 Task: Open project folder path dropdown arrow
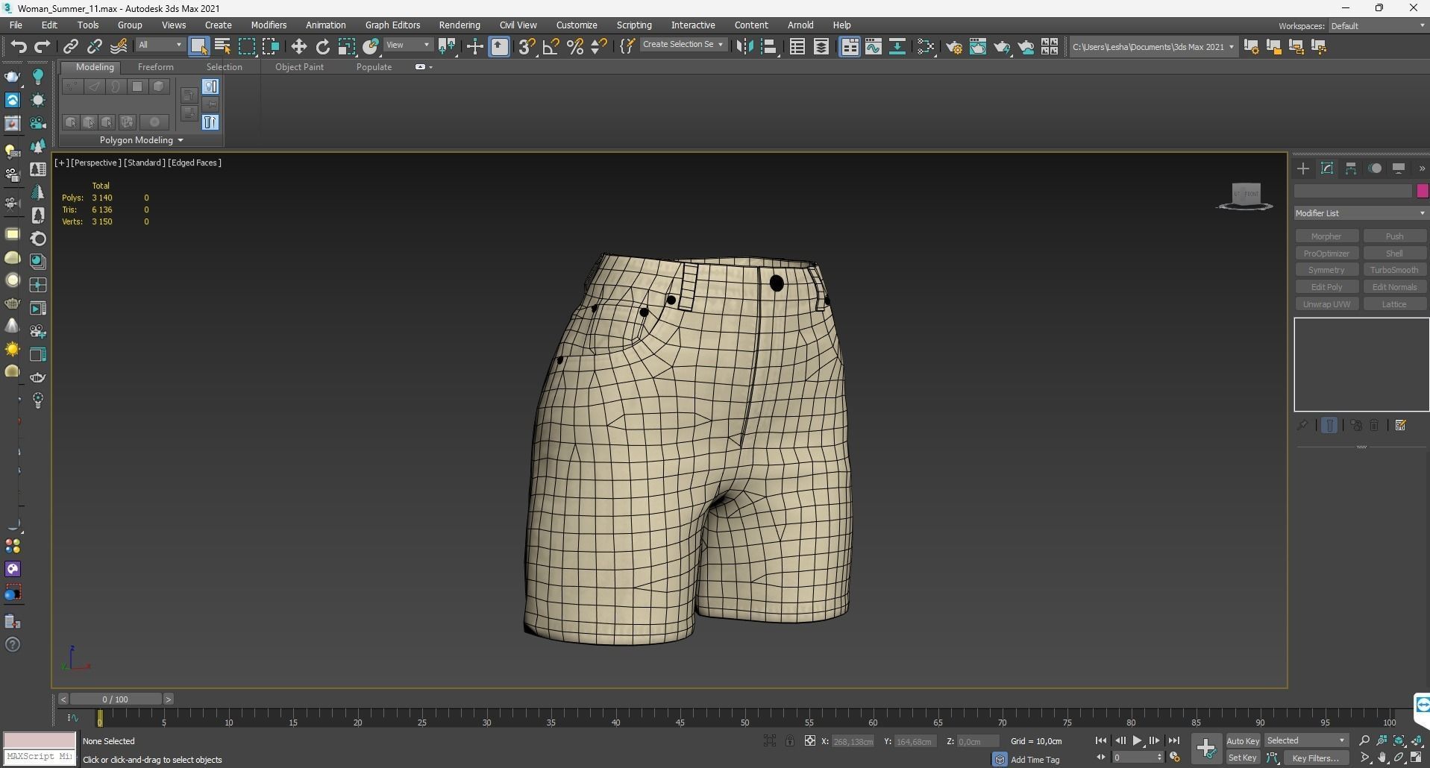click(1231, 47)
